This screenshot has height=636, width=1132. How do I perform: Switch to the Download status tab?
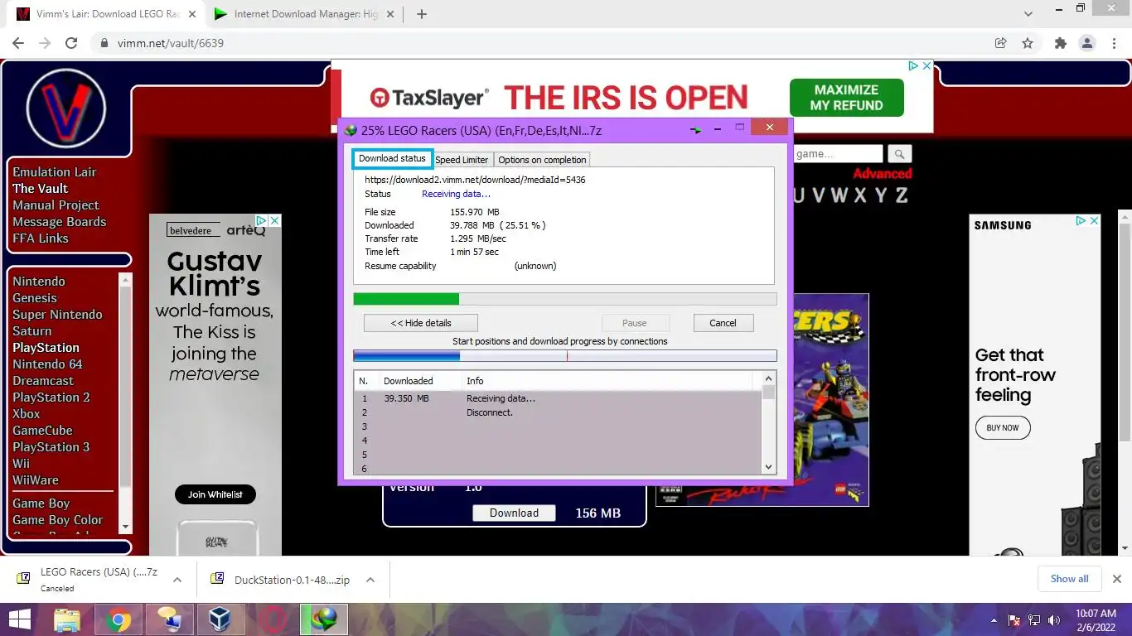pyautogui.click(x=392, y=159)
